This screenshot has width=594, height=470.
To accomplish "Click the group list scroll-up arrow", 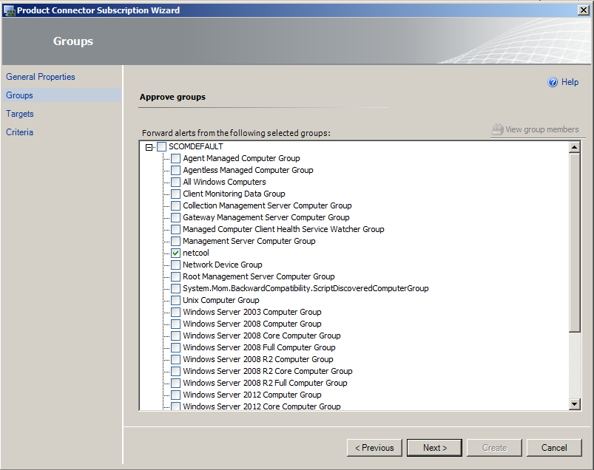I will coord(574,147).
